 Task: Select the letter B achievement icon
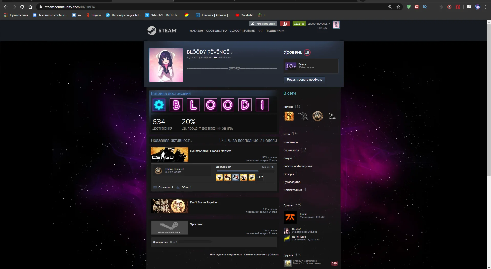point(176,105)
